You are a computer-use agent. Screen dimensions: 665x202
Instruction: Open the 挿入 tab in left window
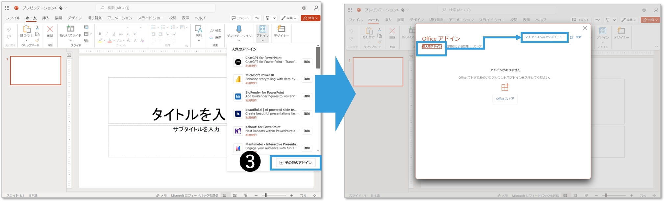pos(46,18)
